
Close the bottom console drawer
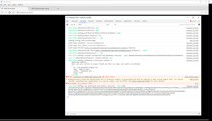pos(199,114)
